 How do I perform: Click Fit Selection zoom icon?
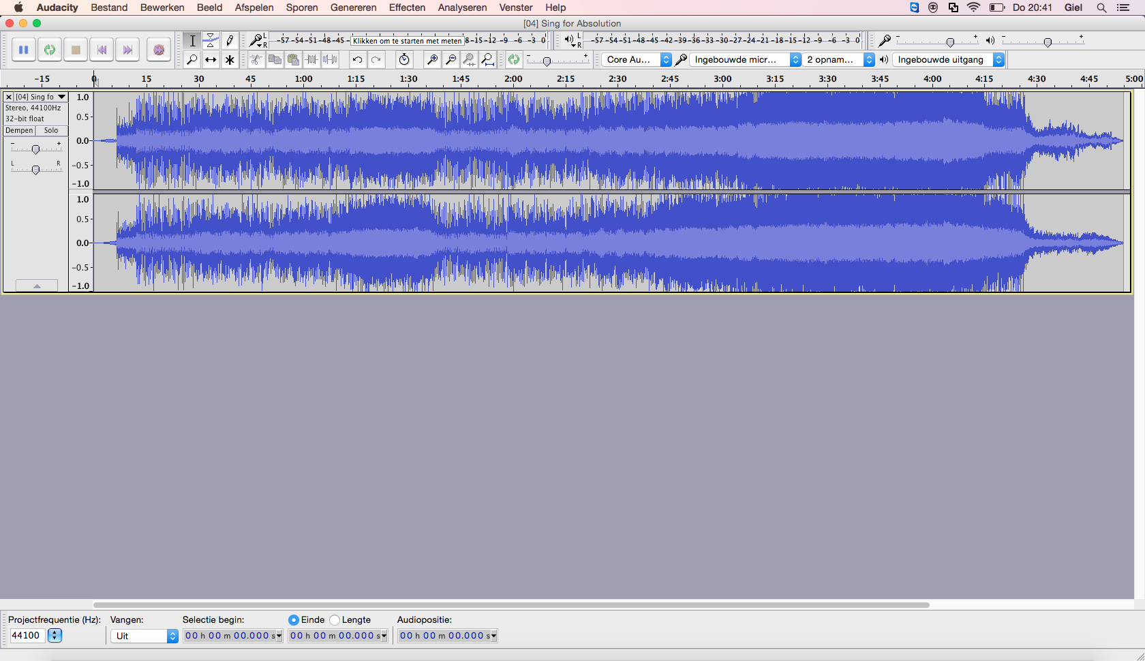point(469,59)
